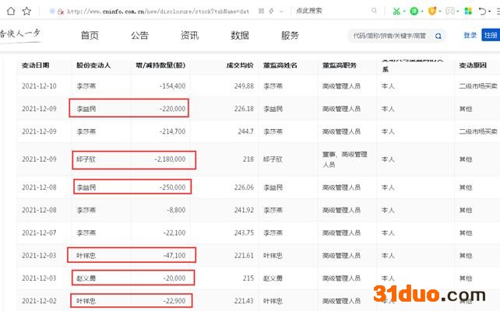Click the 股份变动人 column header
This screenshot has width=500, height=311.
click(x=93, y=65)
